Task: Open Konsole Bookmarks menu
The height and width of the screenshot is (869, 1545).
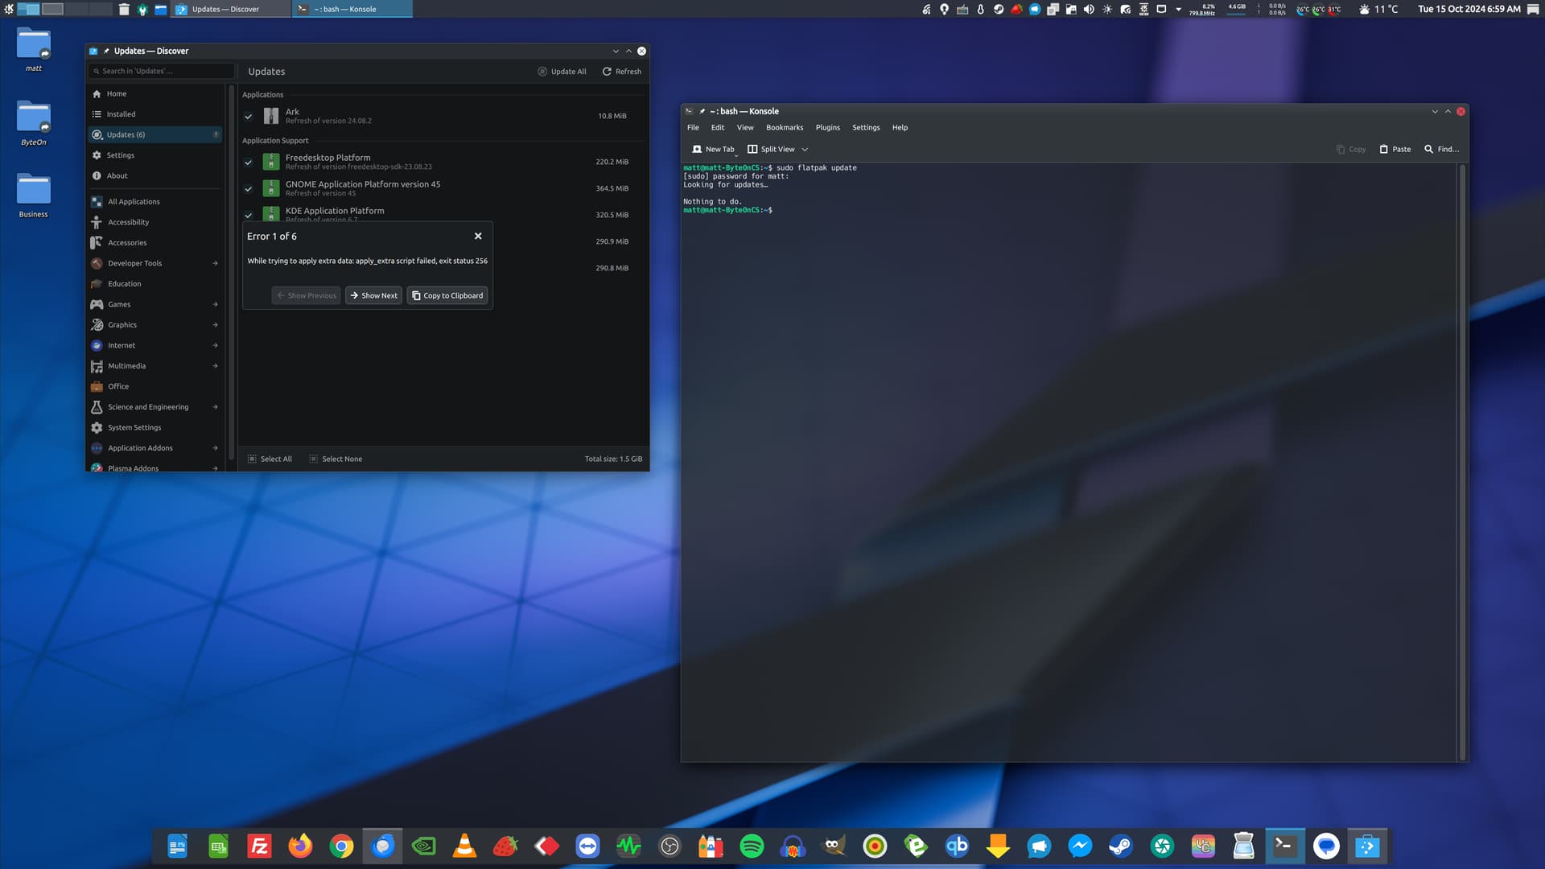Action: (785, 127)
